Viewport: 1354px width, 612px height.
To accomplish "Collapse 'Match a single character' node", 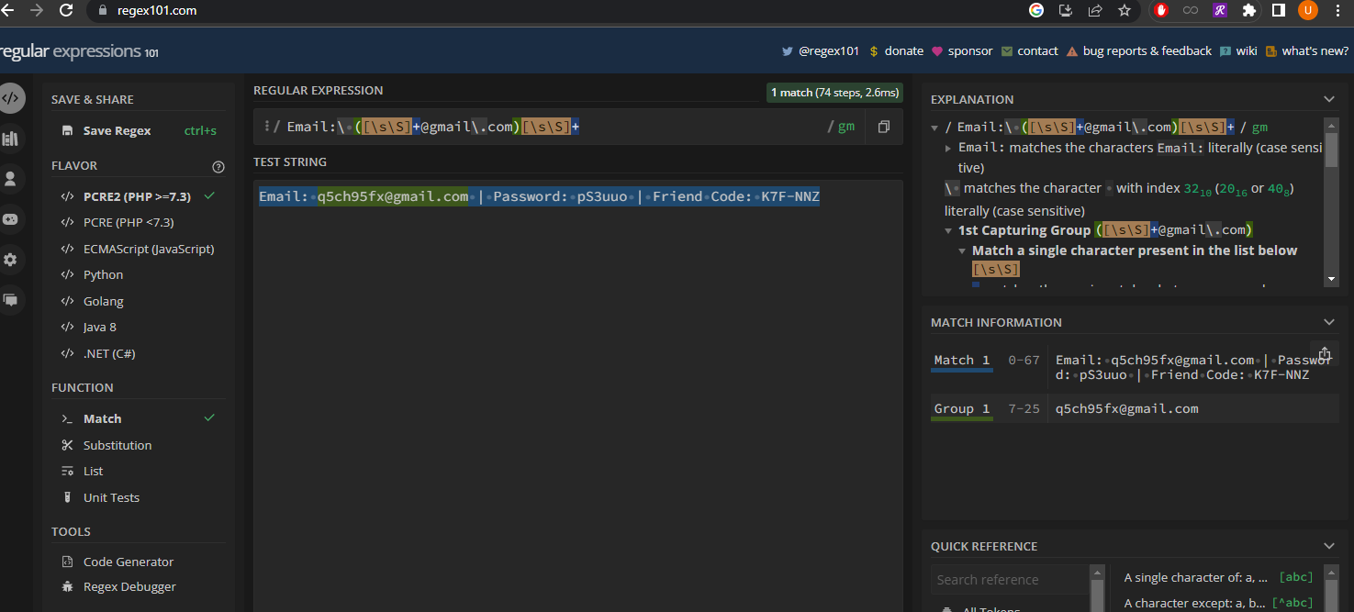I will coord(962,250).
